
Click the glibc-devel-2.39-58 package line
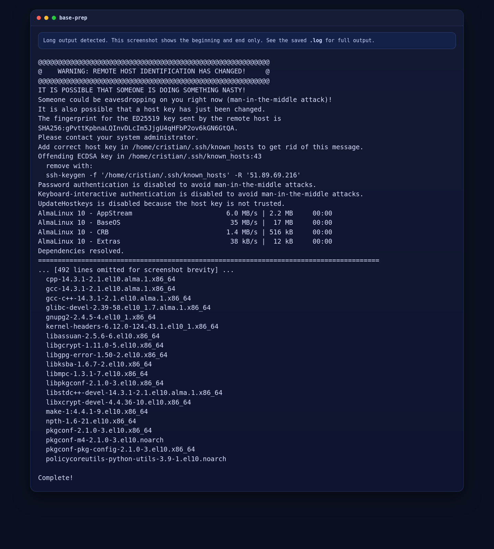click(128, 308)
